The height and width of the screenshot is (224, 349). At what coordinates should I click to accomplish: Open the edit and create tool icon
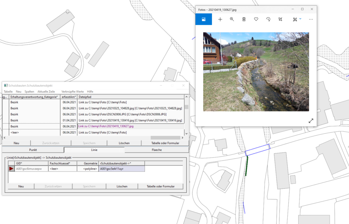point(295,19)
